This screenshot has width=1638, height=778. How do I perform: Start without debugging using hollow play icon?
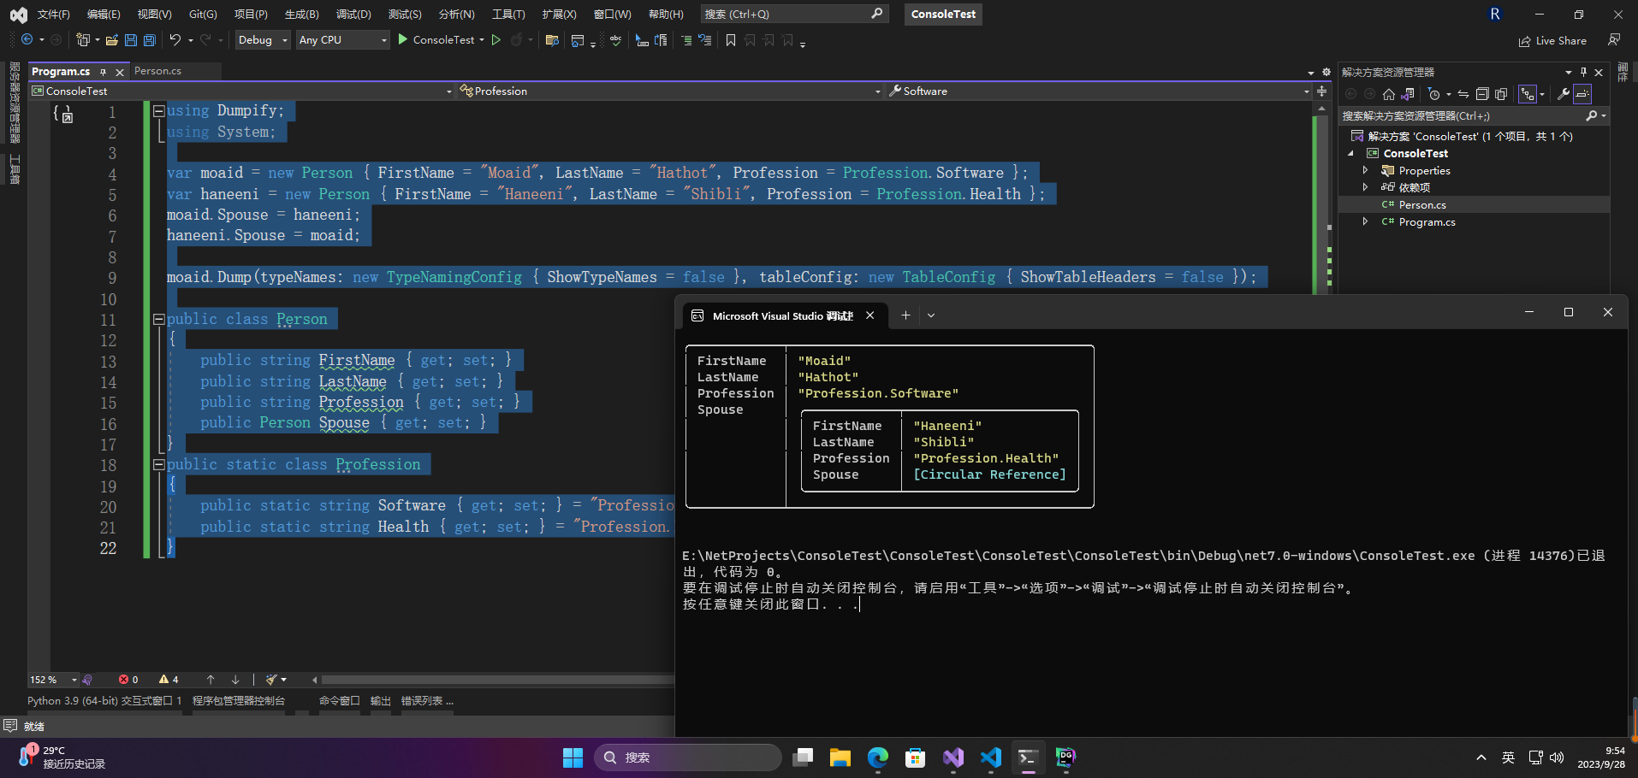click(496, 40)
